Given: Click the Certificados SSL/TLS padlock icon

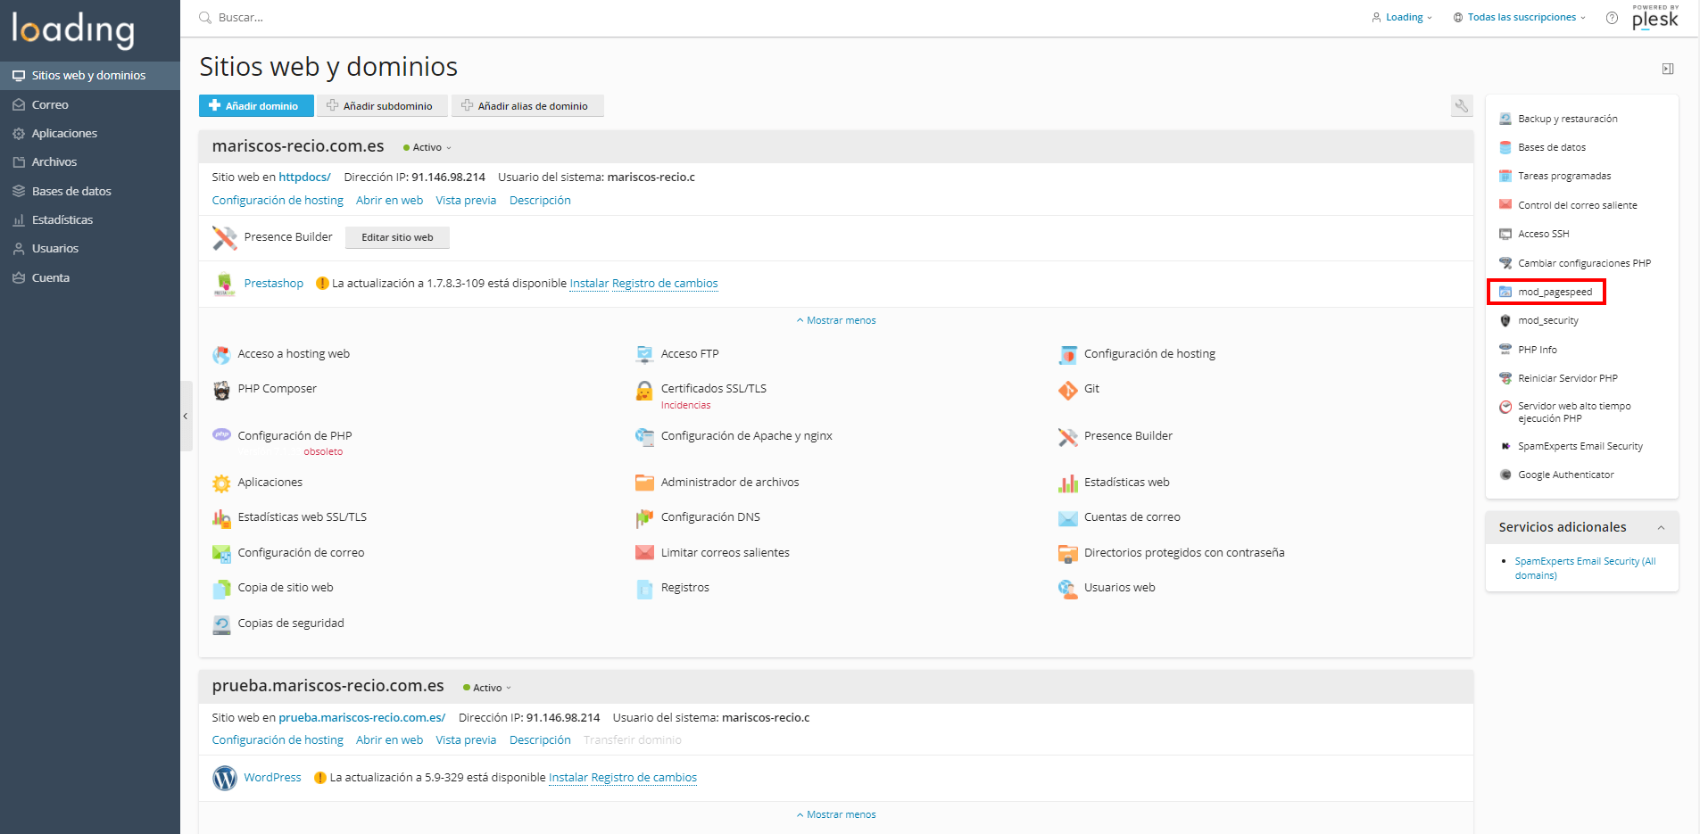Looking at the screenshot, I should tap(643, 390).
